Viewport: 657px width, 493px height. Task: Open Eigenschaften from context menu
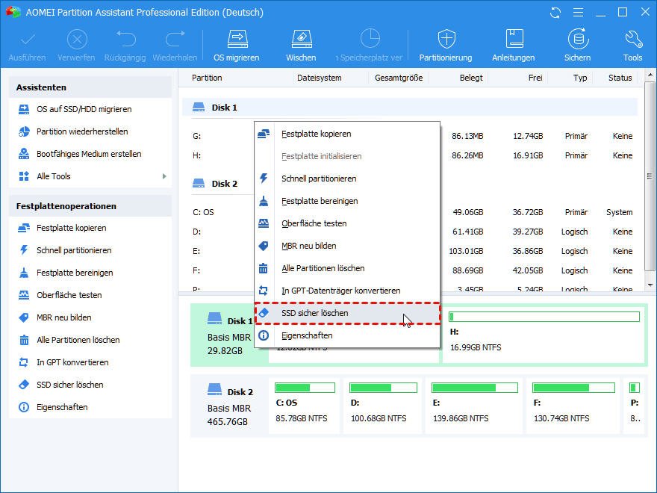click(347, 335)
